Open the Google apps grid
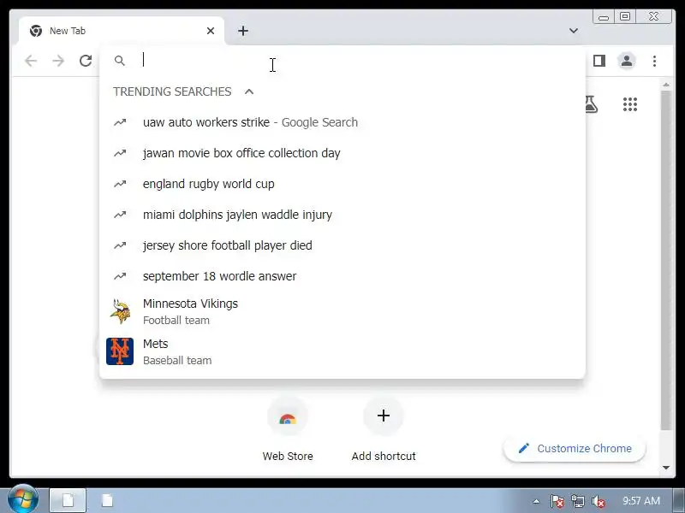 point(630,104)
